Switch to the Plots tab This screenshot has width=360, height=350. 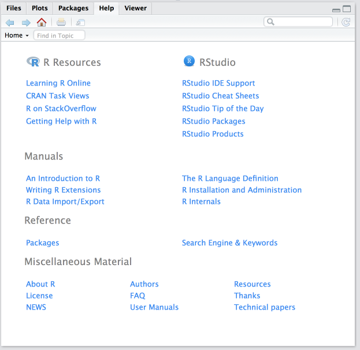coord(39,8)
